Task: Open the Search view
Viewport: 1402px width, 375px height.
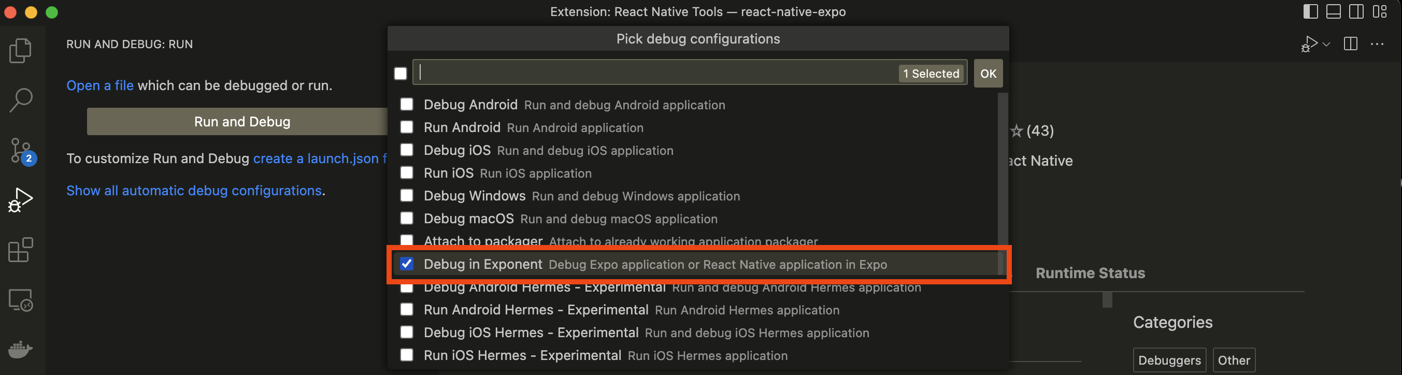Action: tap(21, 100)
